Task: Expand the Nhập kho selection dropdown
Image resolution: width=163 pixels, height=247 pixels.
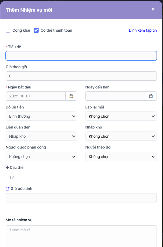Action: pos(121,136)
